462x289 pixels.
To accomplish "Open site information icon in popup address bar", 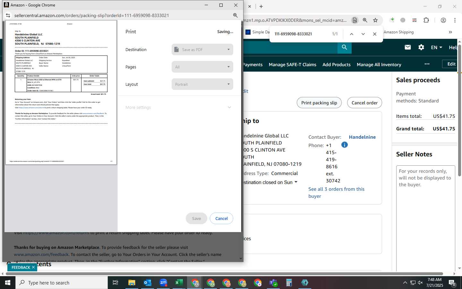I will [x=8, y=15].
